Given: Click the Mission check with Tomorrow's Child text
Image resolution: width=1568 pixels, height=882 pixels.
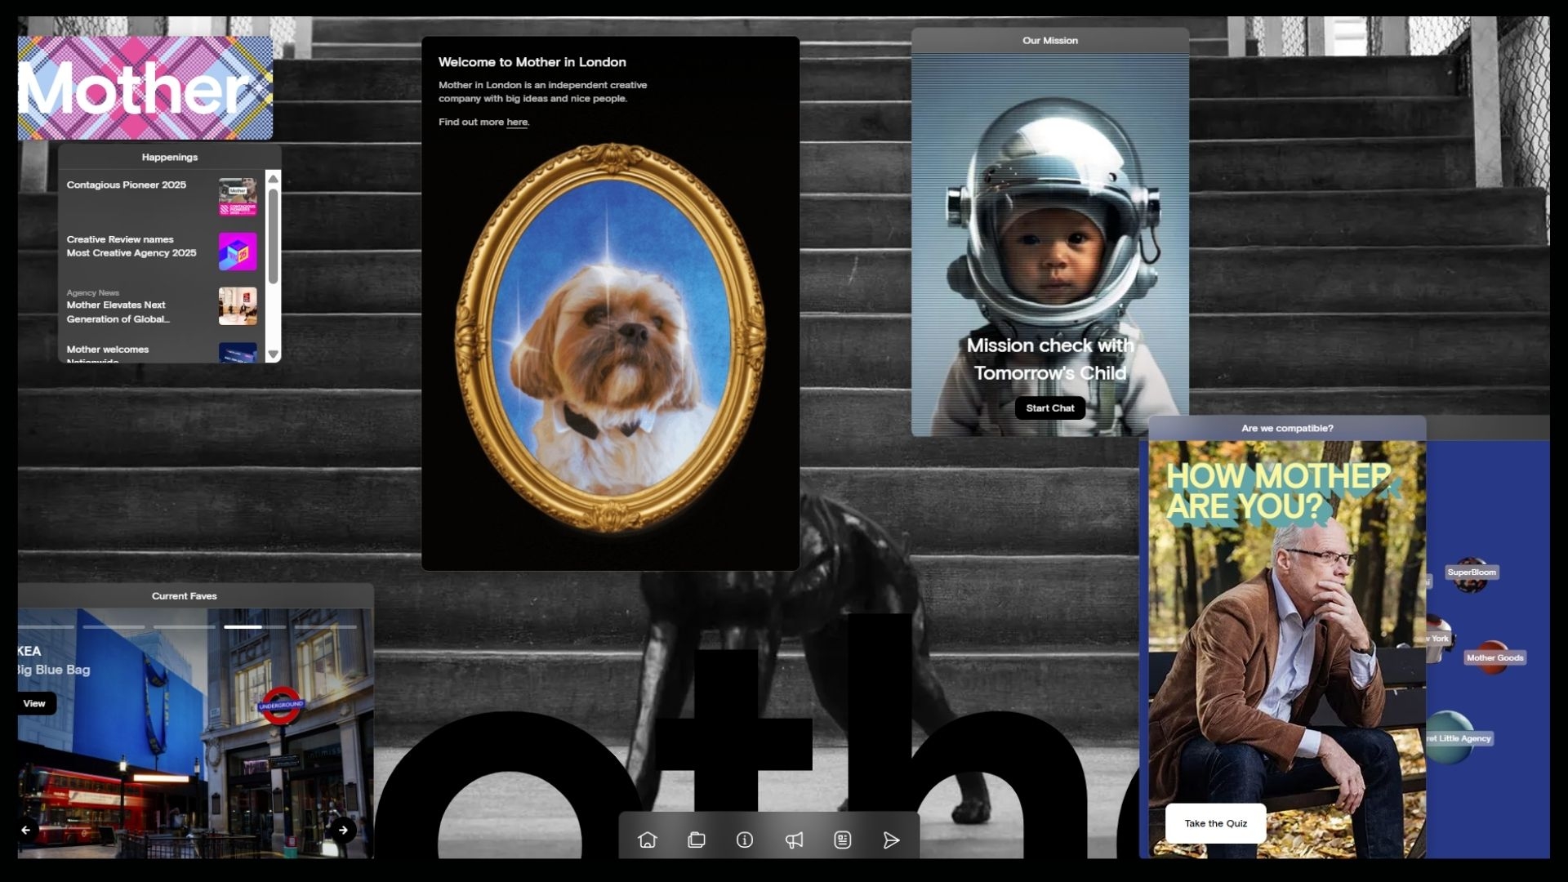Looking at the screenshot, I should pos(1050,359).
